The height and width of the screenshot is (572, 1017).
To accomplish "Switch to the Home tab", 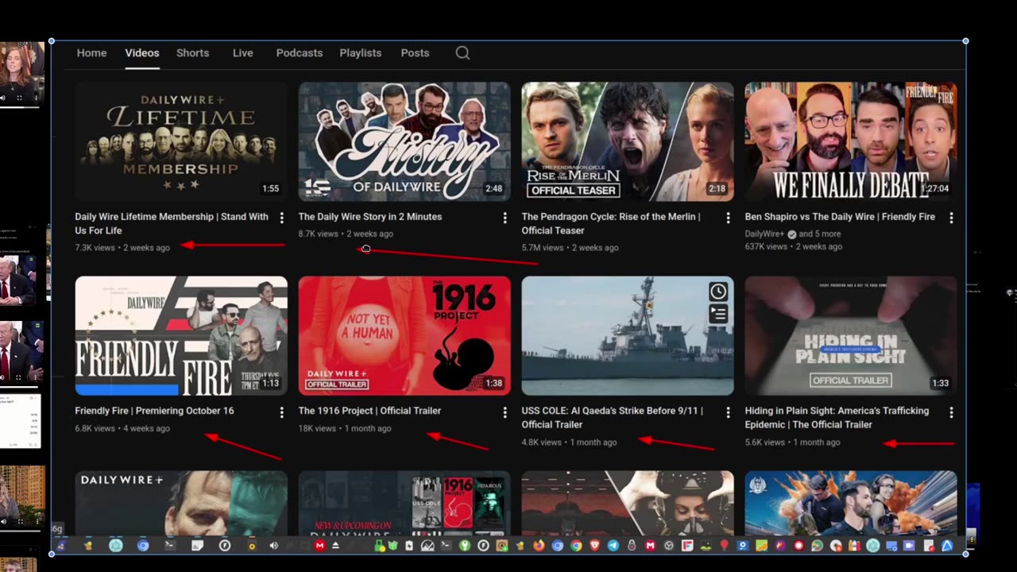I will coord(91,53).
